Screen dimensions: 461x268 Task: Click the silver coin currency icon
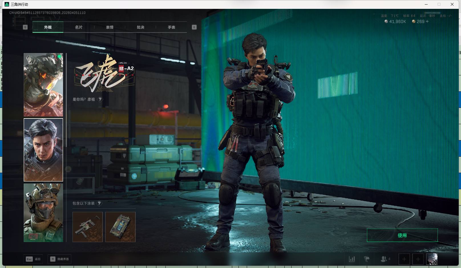[386, 21]
